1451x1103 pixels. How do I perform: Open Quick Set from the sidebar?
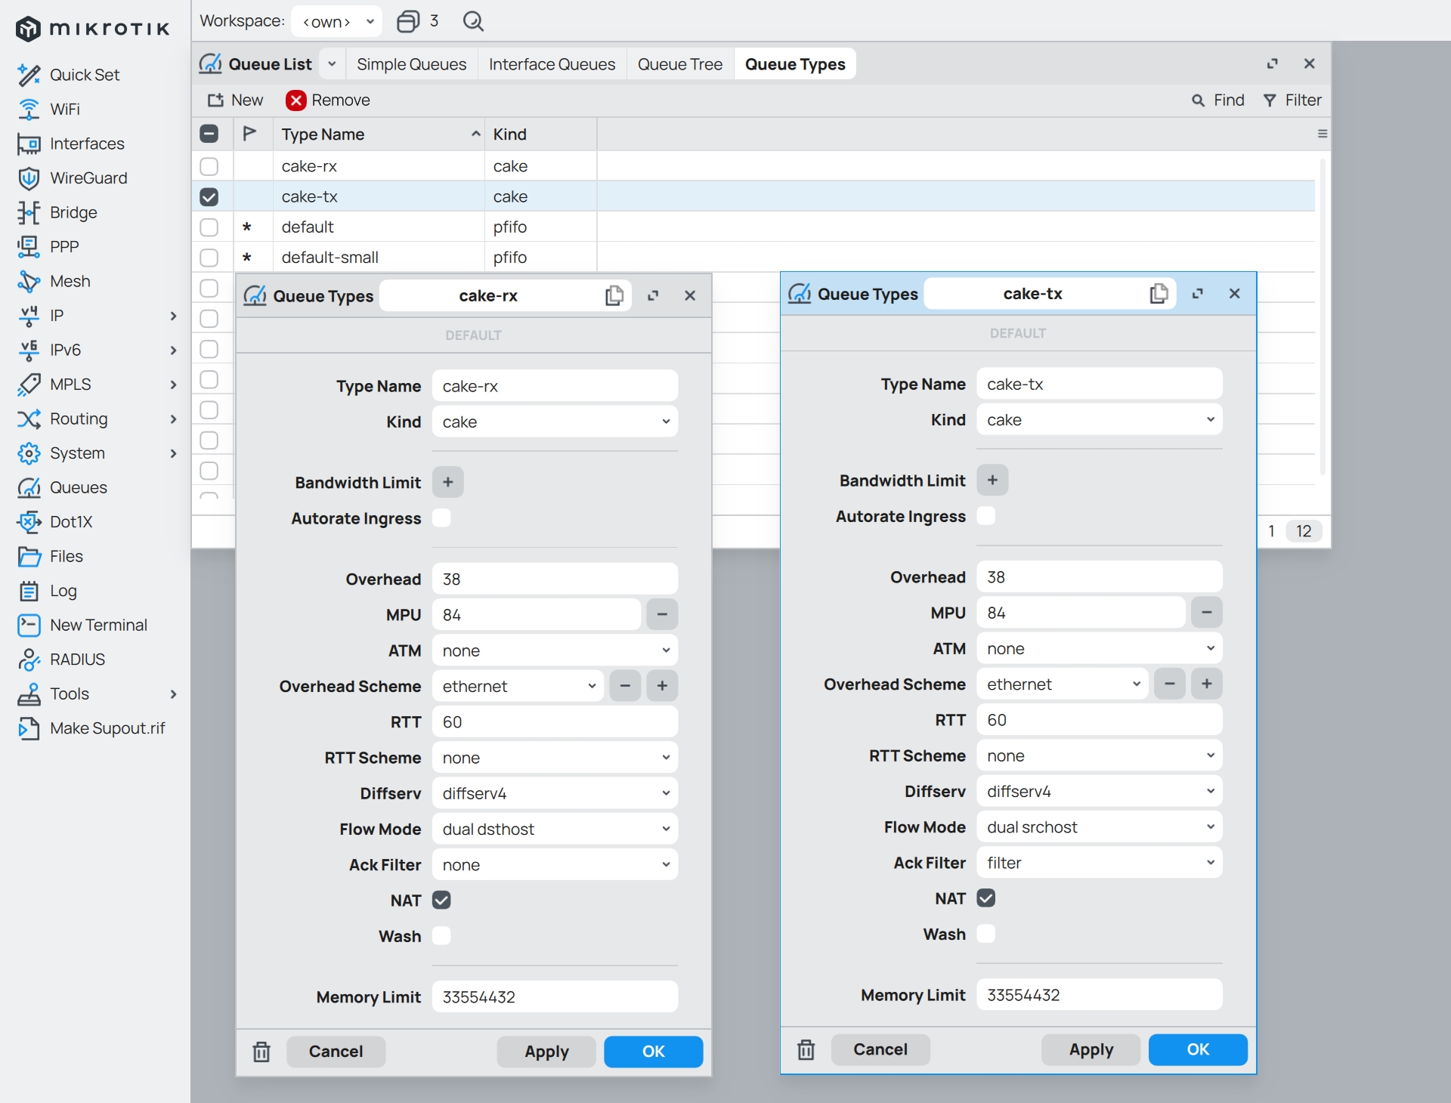pos(84,75)
